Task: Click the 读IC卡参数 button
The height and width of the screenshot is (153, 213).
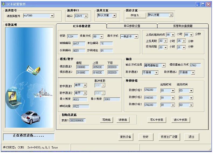Action: (180, 120)
